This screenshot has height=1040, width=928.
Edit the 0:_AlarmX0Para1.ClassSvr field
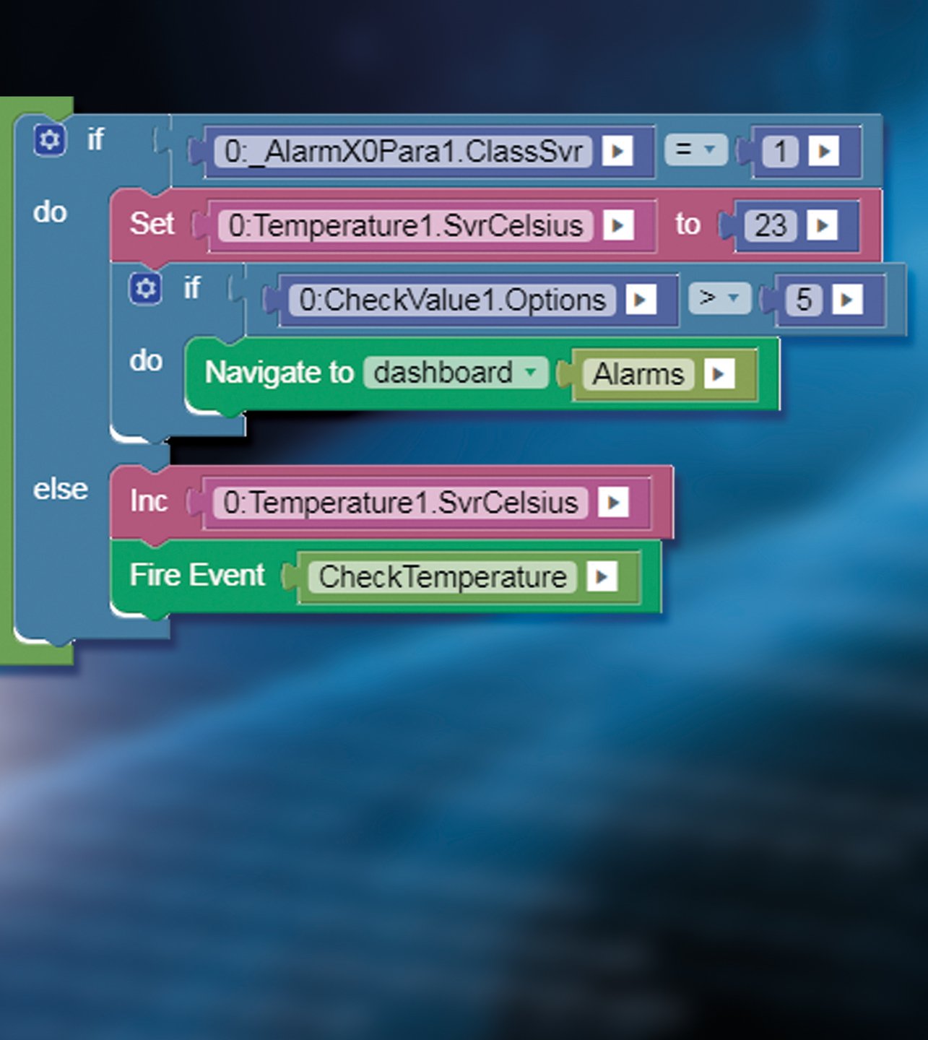(x=403, y=152)
